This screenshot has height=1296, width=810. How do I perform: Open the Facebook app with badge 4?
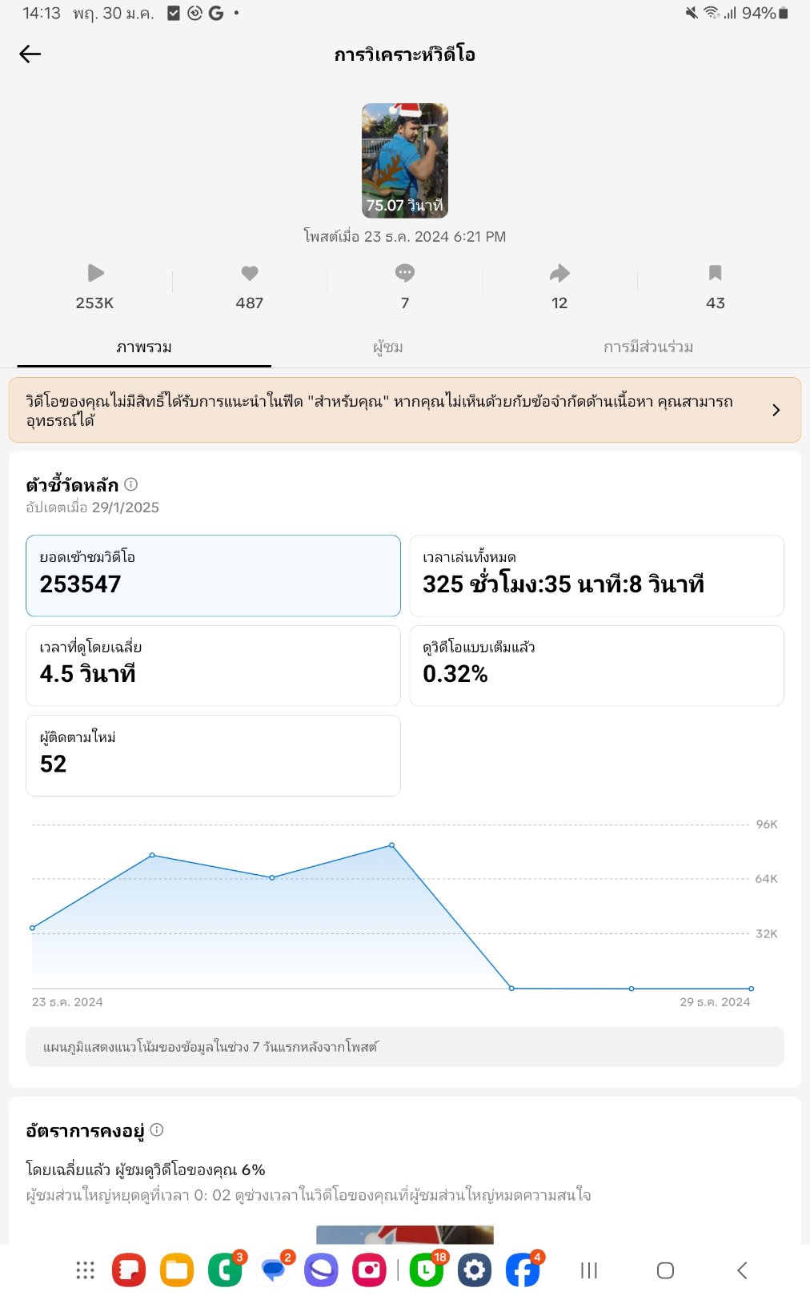click(x=523, y=1270)
